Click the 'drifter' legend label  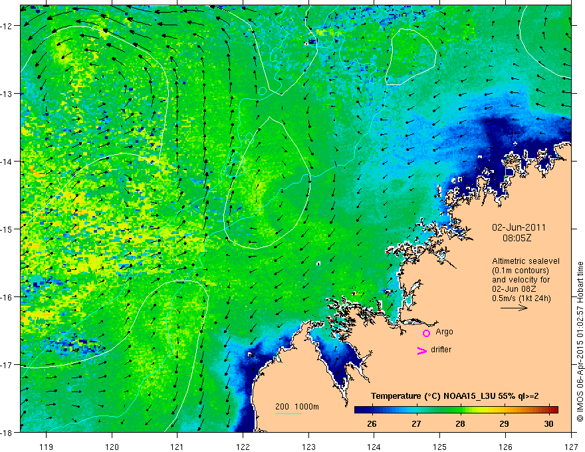pos(441,350)
